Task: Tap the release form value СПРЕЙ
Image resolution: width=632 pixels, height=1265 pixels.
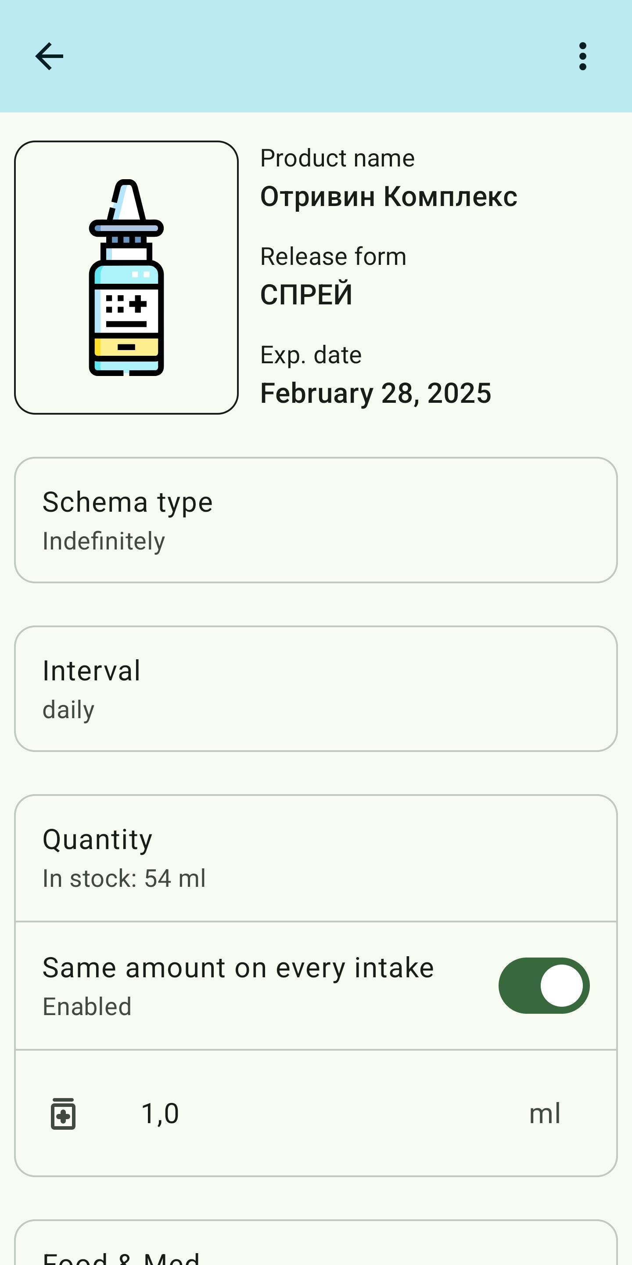Action: [306, 295]
